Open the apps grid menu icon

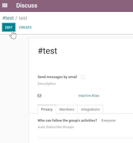pos(5,5)
